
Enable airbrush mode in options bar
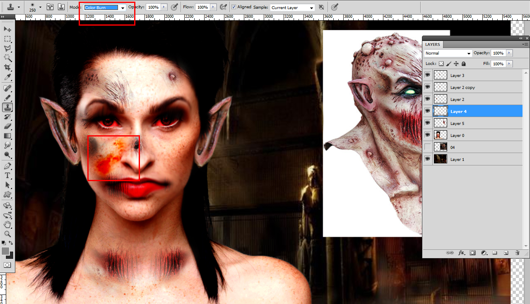click(x=224, y=7)
